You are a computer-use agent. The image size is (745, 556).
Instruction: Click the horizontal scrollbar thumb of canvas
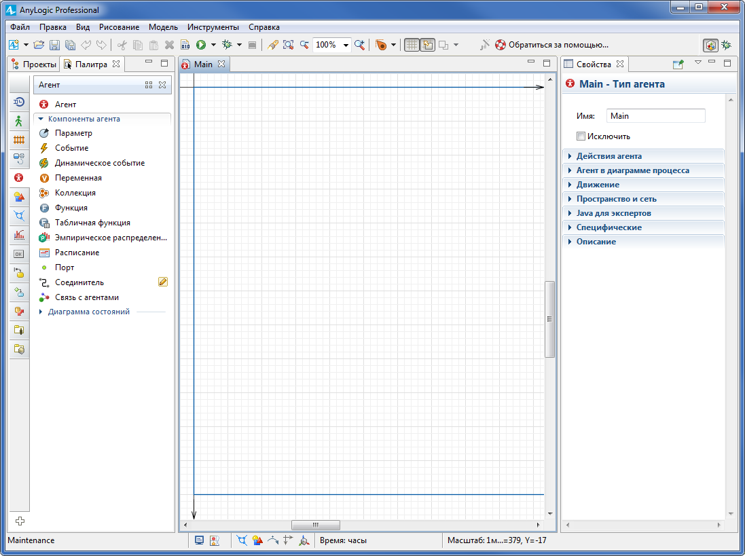coord(316,525)
